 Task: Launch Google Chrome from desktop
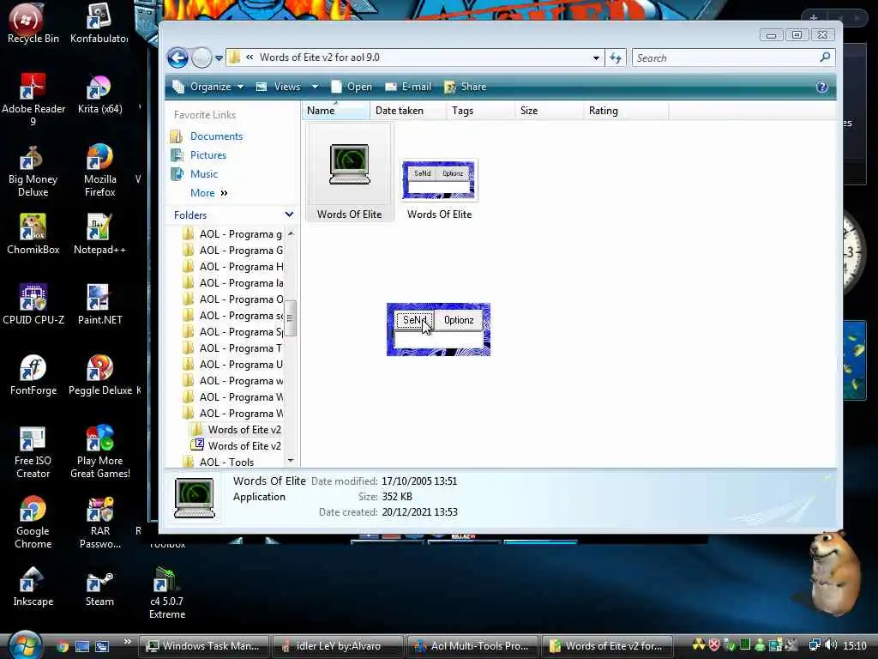point(33,523)
